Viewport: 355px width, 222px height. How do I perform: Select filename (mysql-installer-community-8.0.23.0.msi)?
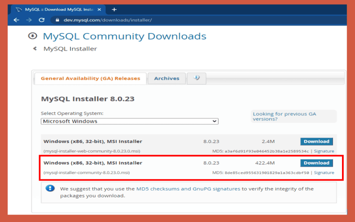[86, 173]
